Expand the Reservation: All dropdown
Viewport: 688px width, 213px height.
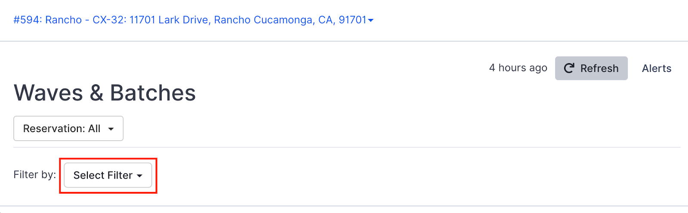[68, 129]
